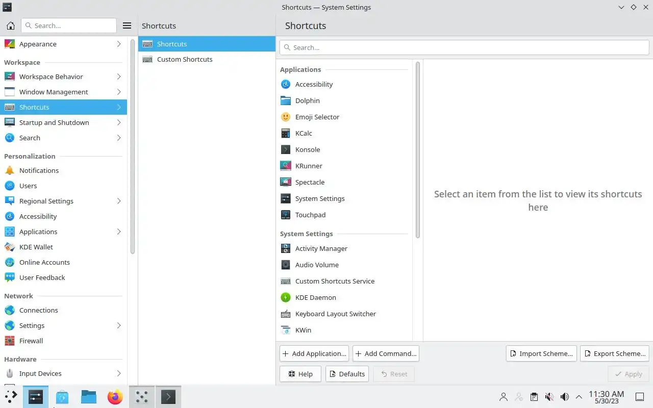
Task: Click the components list scrollbar
Action: pos(418,150)
